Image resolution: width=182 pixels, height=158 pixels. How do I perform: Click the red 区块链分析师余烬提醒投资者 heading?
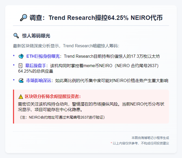point(53,96)
